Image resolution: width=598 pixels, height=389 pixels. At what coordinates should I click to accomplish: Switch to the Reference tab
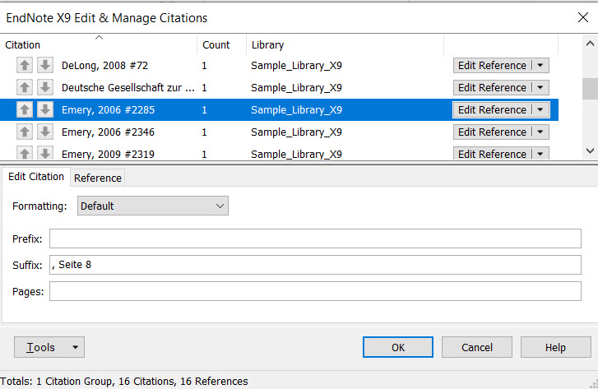pyautogui.click(x=98, y=178)
